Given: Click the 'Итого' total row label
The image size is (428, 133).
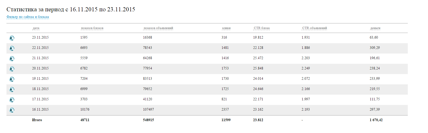Looking at the screenshot, I should pos(37,120).
